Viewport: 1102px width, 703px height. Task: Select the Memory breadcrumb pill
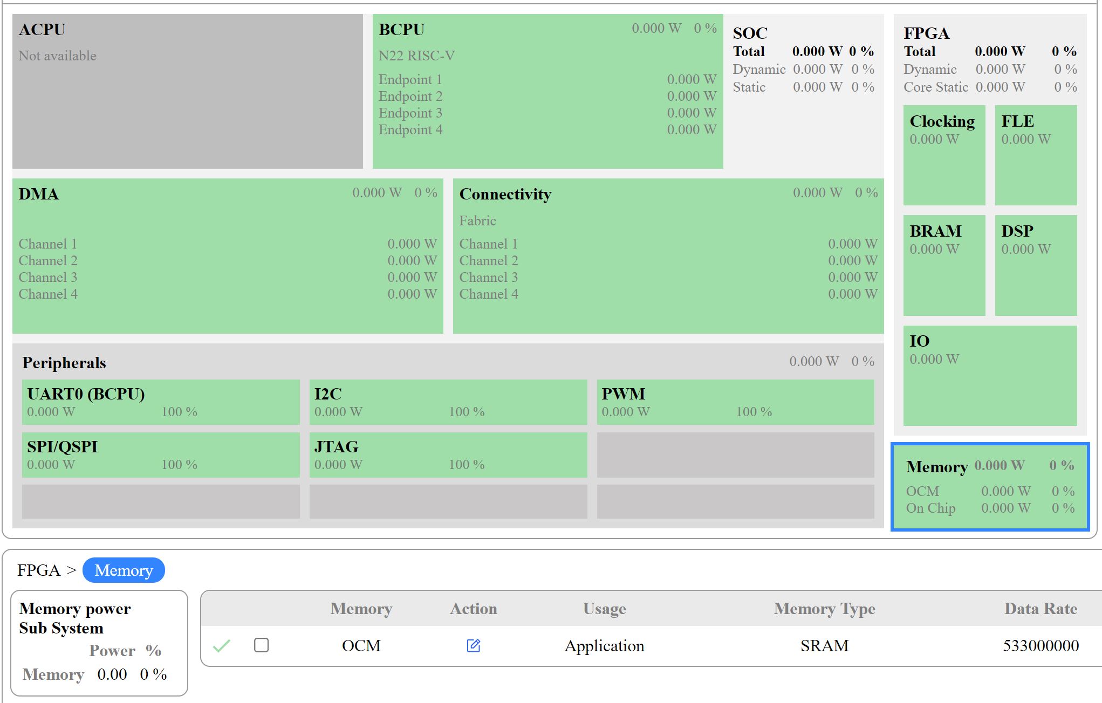pos(124,570)
